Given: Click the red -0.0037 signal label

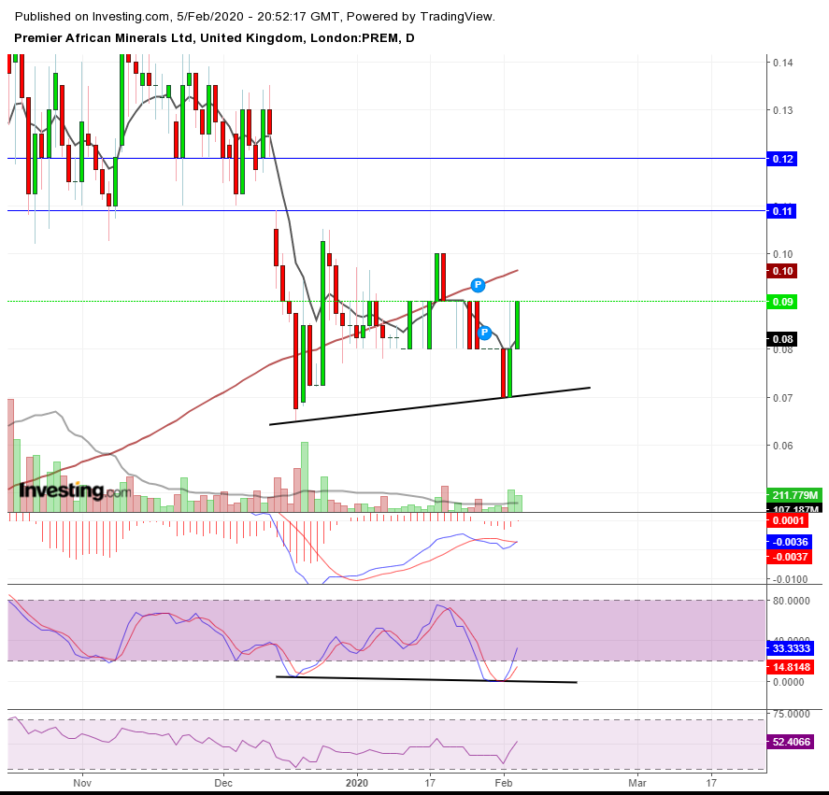Looking at the screenshot, I should coord(790,556).
